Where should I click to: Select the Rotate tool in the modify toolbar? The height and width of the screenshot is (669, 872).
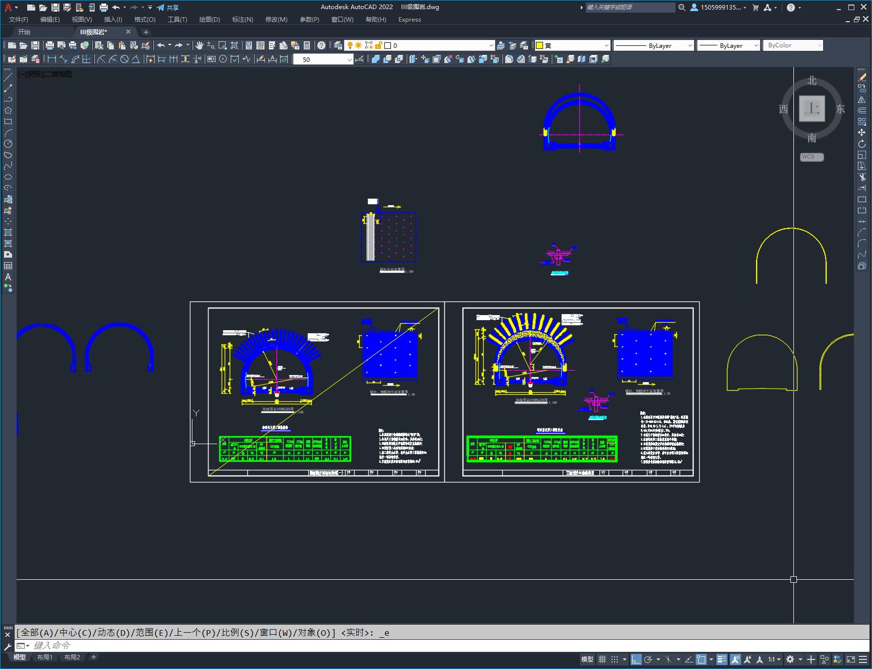862,144
